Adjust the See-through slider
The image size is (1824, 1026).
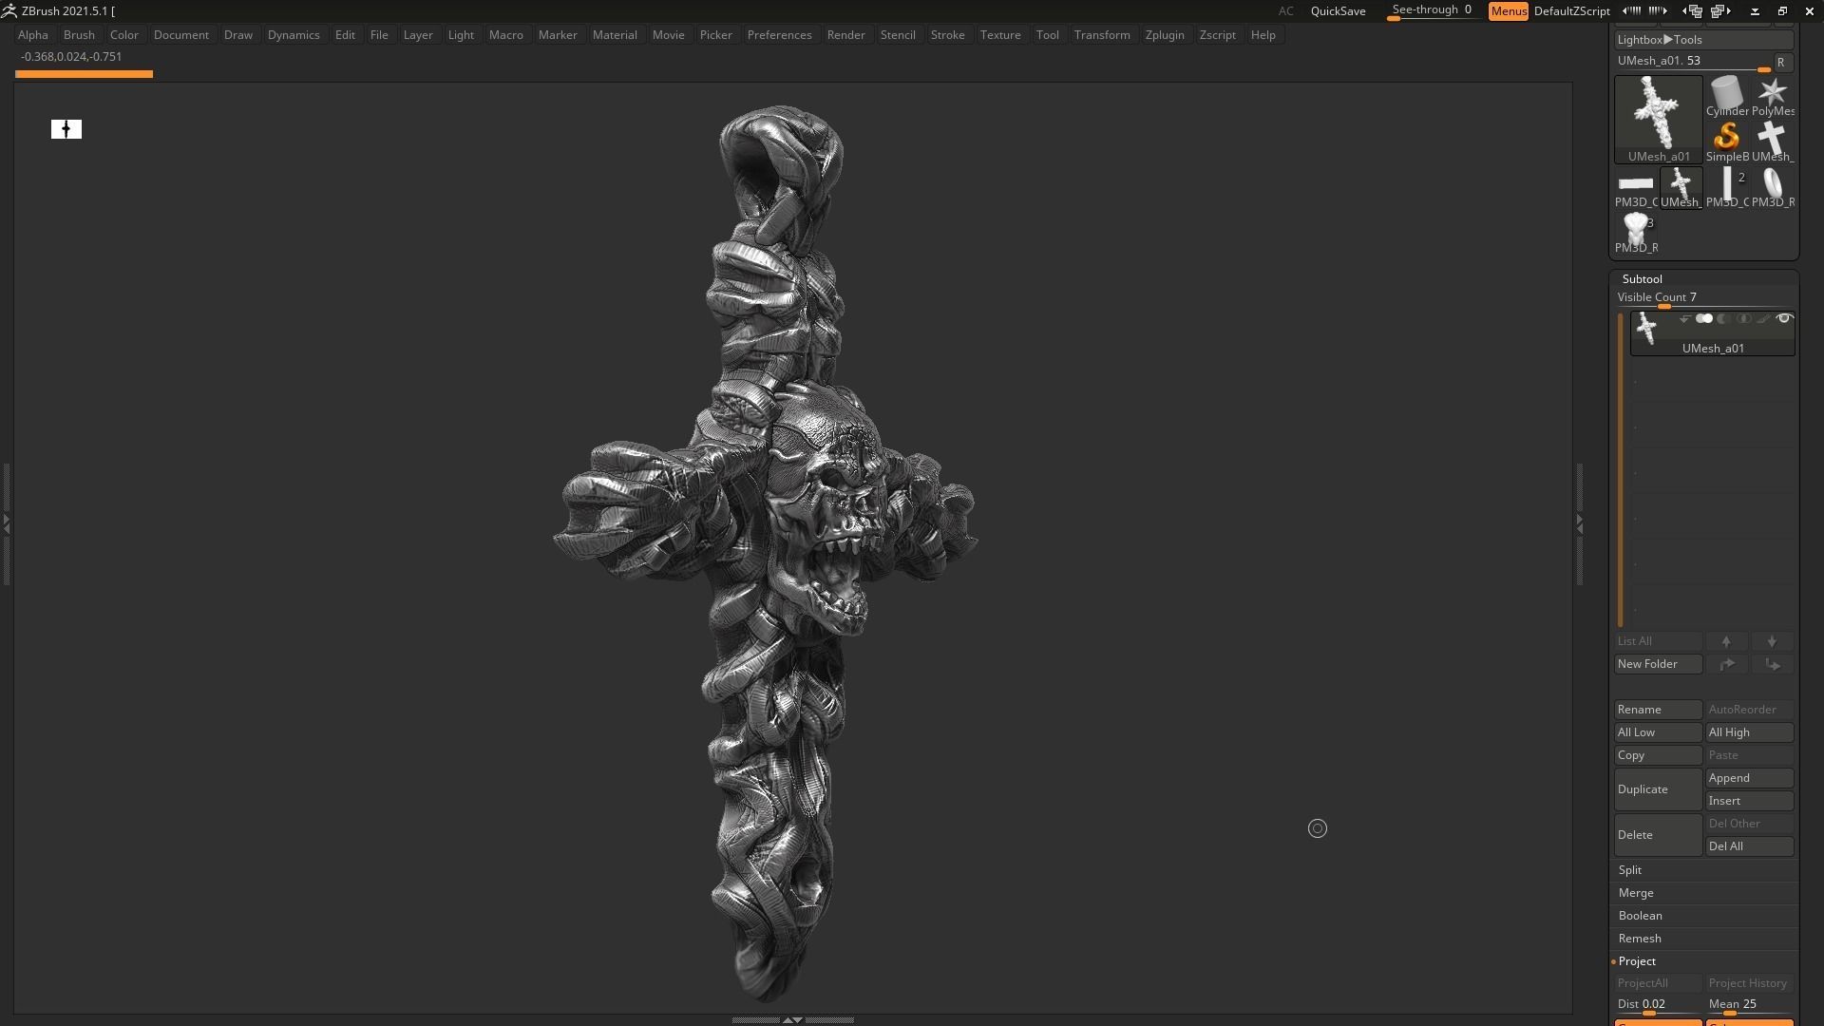pos(1433,11)
